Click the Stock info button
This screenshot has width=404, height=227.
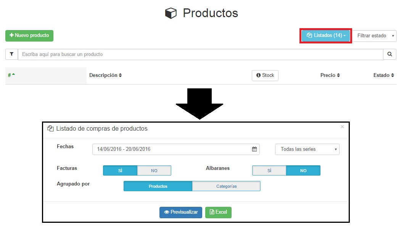coord(265,75)
